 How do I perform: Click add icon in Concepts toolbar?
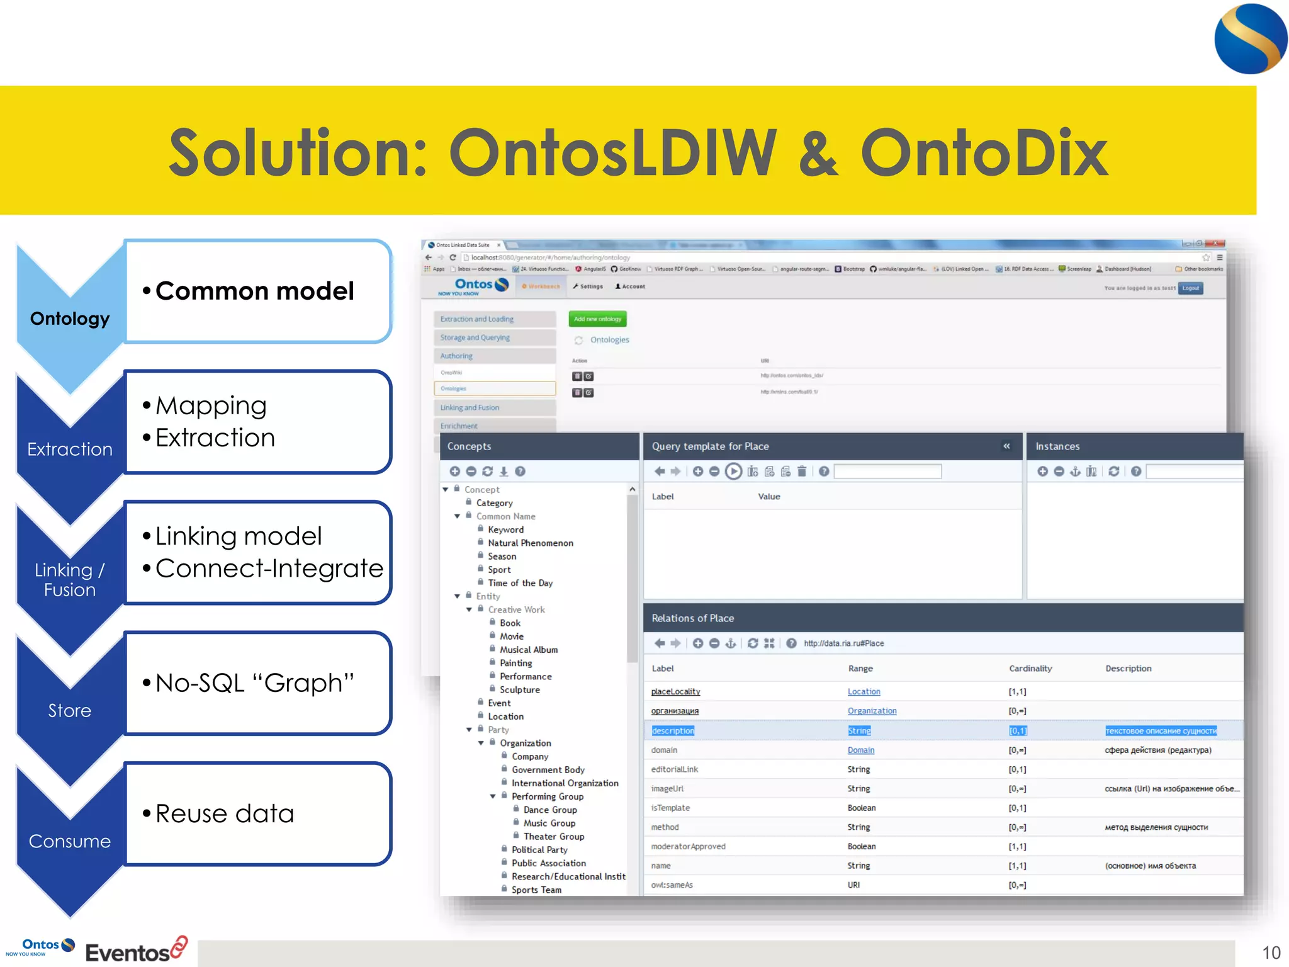(454, 471)
